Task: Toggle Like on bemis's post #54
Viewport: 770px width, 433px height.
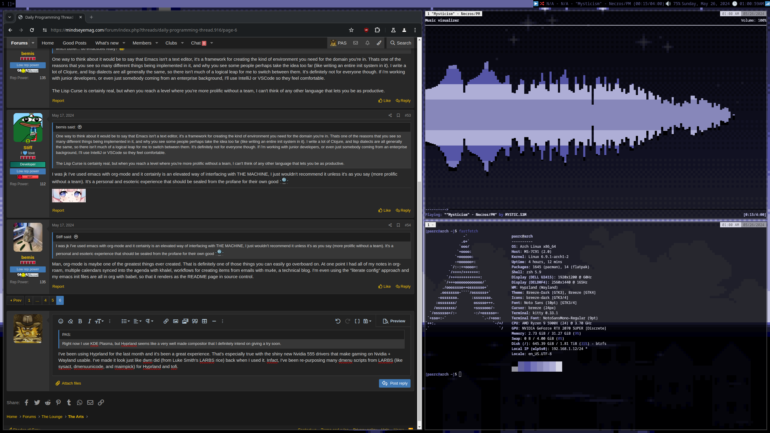Action: pos(384,287)
